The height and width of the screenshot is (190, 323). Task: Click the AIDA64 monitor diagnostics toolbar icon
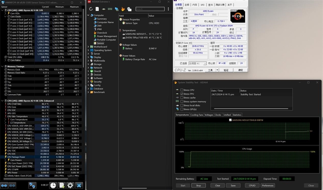[117, 9]
